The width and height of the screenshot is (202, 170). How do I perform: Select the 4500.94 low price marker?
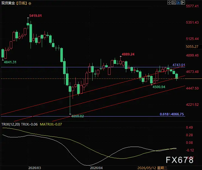[159, 87]
